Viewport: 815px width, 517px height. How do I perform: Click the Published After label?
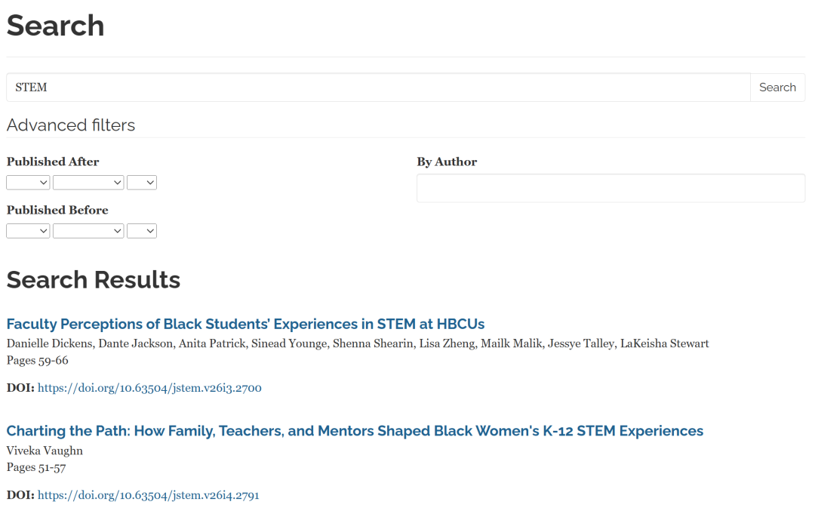[x=53, y=162]
